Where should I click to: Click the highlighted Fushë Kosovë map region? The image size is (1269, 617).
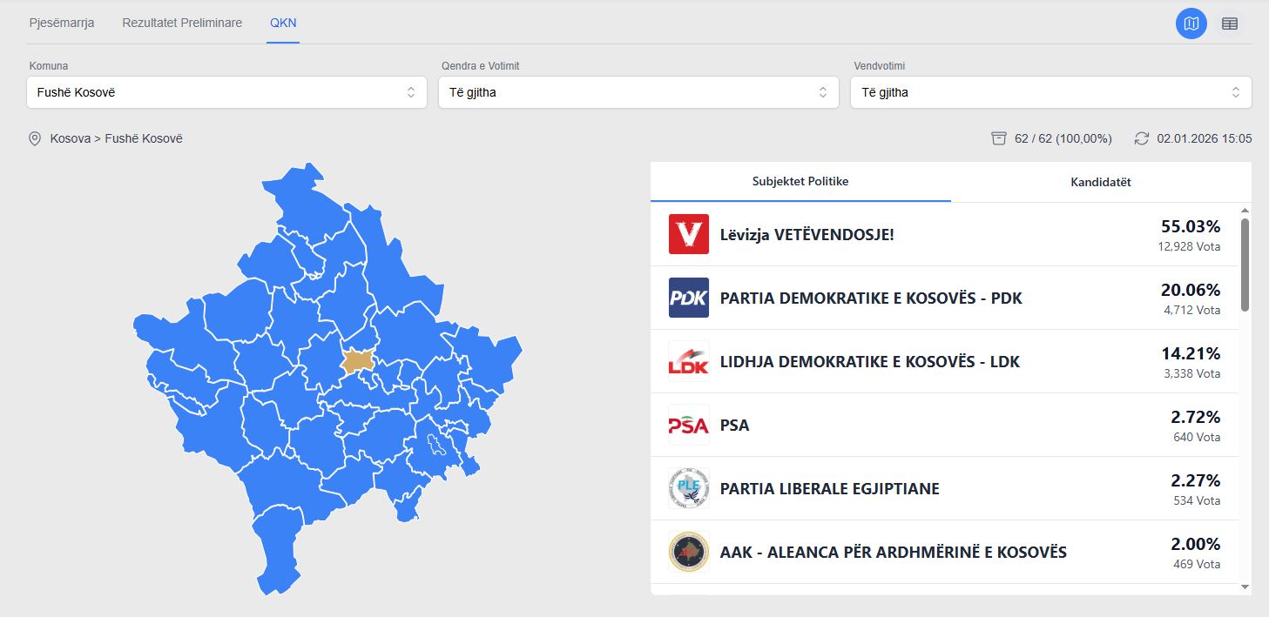357,360
